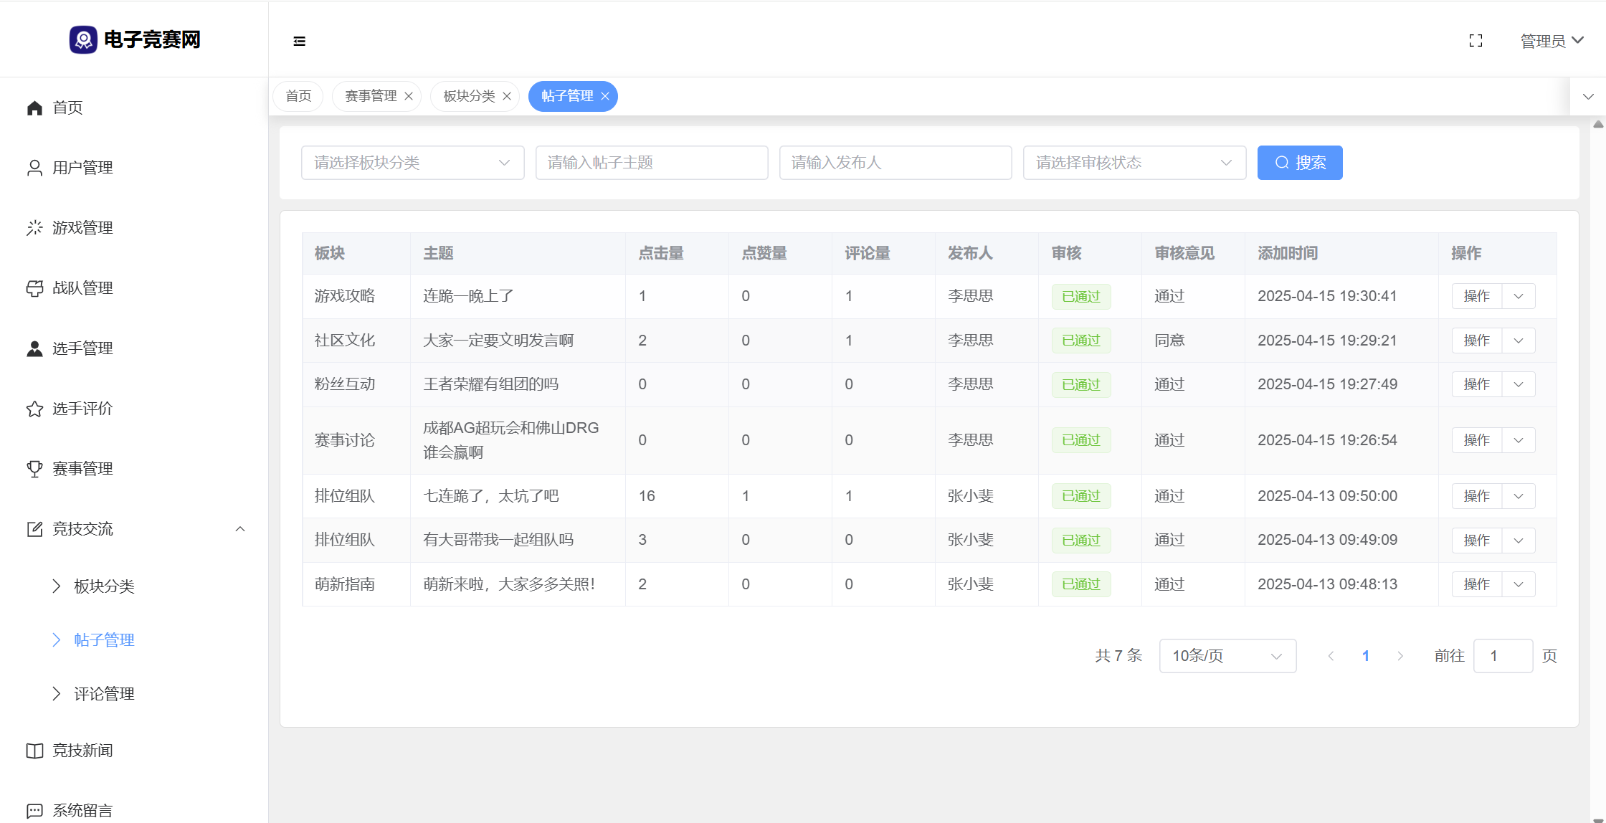1606x823 pixels.
Task: Open the 请选择板块分类 dropdown
Action: tap(412, 163)
